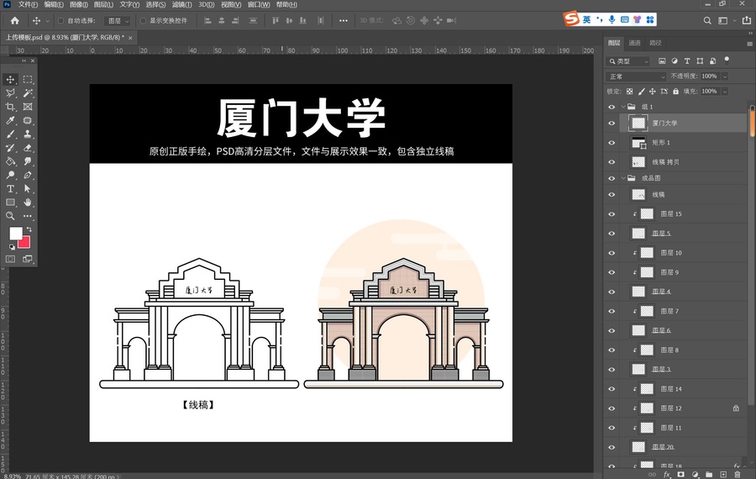The height and width of the screenshot is (479, 756).
Task: Enable the 自动选择 checkbox
Action: tap(60, 21)
